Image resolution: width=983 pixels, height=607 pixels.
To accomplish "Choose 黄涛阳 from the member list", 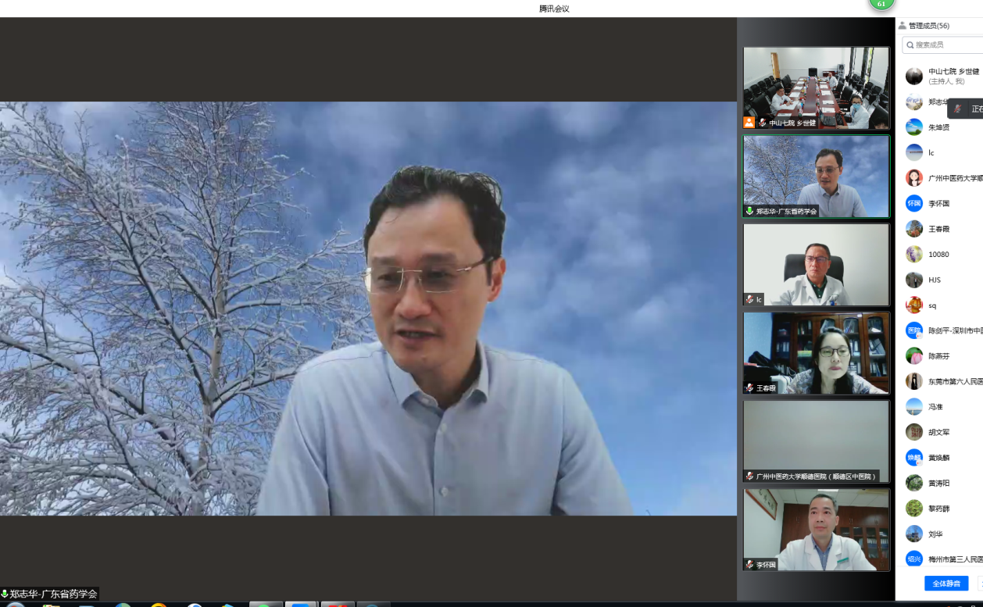I will click(939, 484).
